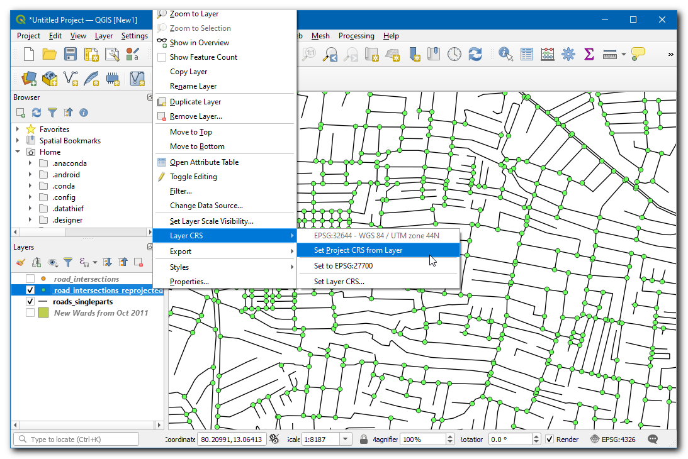Expand the Favorites tree node
The width and height of the screenshot is (688, 459).
[x=18, y=130]
